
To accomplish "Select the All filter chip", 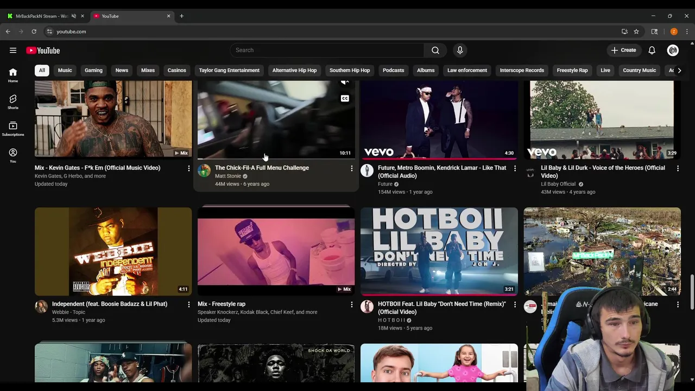I will pyautogui.click(x=42, y=70).
